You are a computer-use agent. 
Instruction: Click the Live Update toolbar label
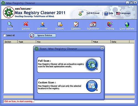point(127,29)
